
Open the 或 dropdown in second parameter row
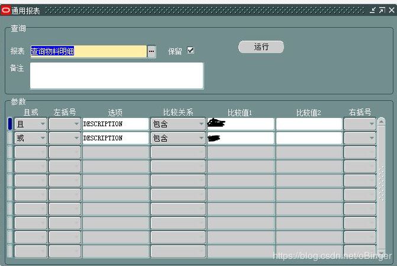point(31,138)
